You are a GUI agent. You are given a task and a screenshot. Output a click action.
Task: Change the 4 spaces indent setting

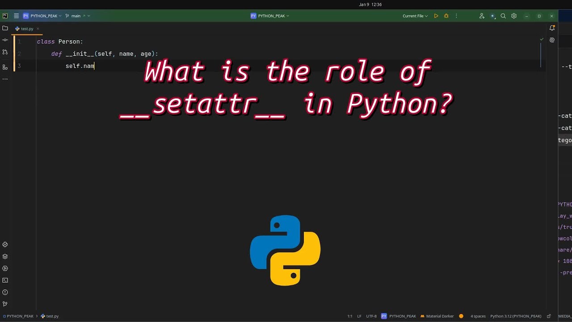[x=478, y=316]
